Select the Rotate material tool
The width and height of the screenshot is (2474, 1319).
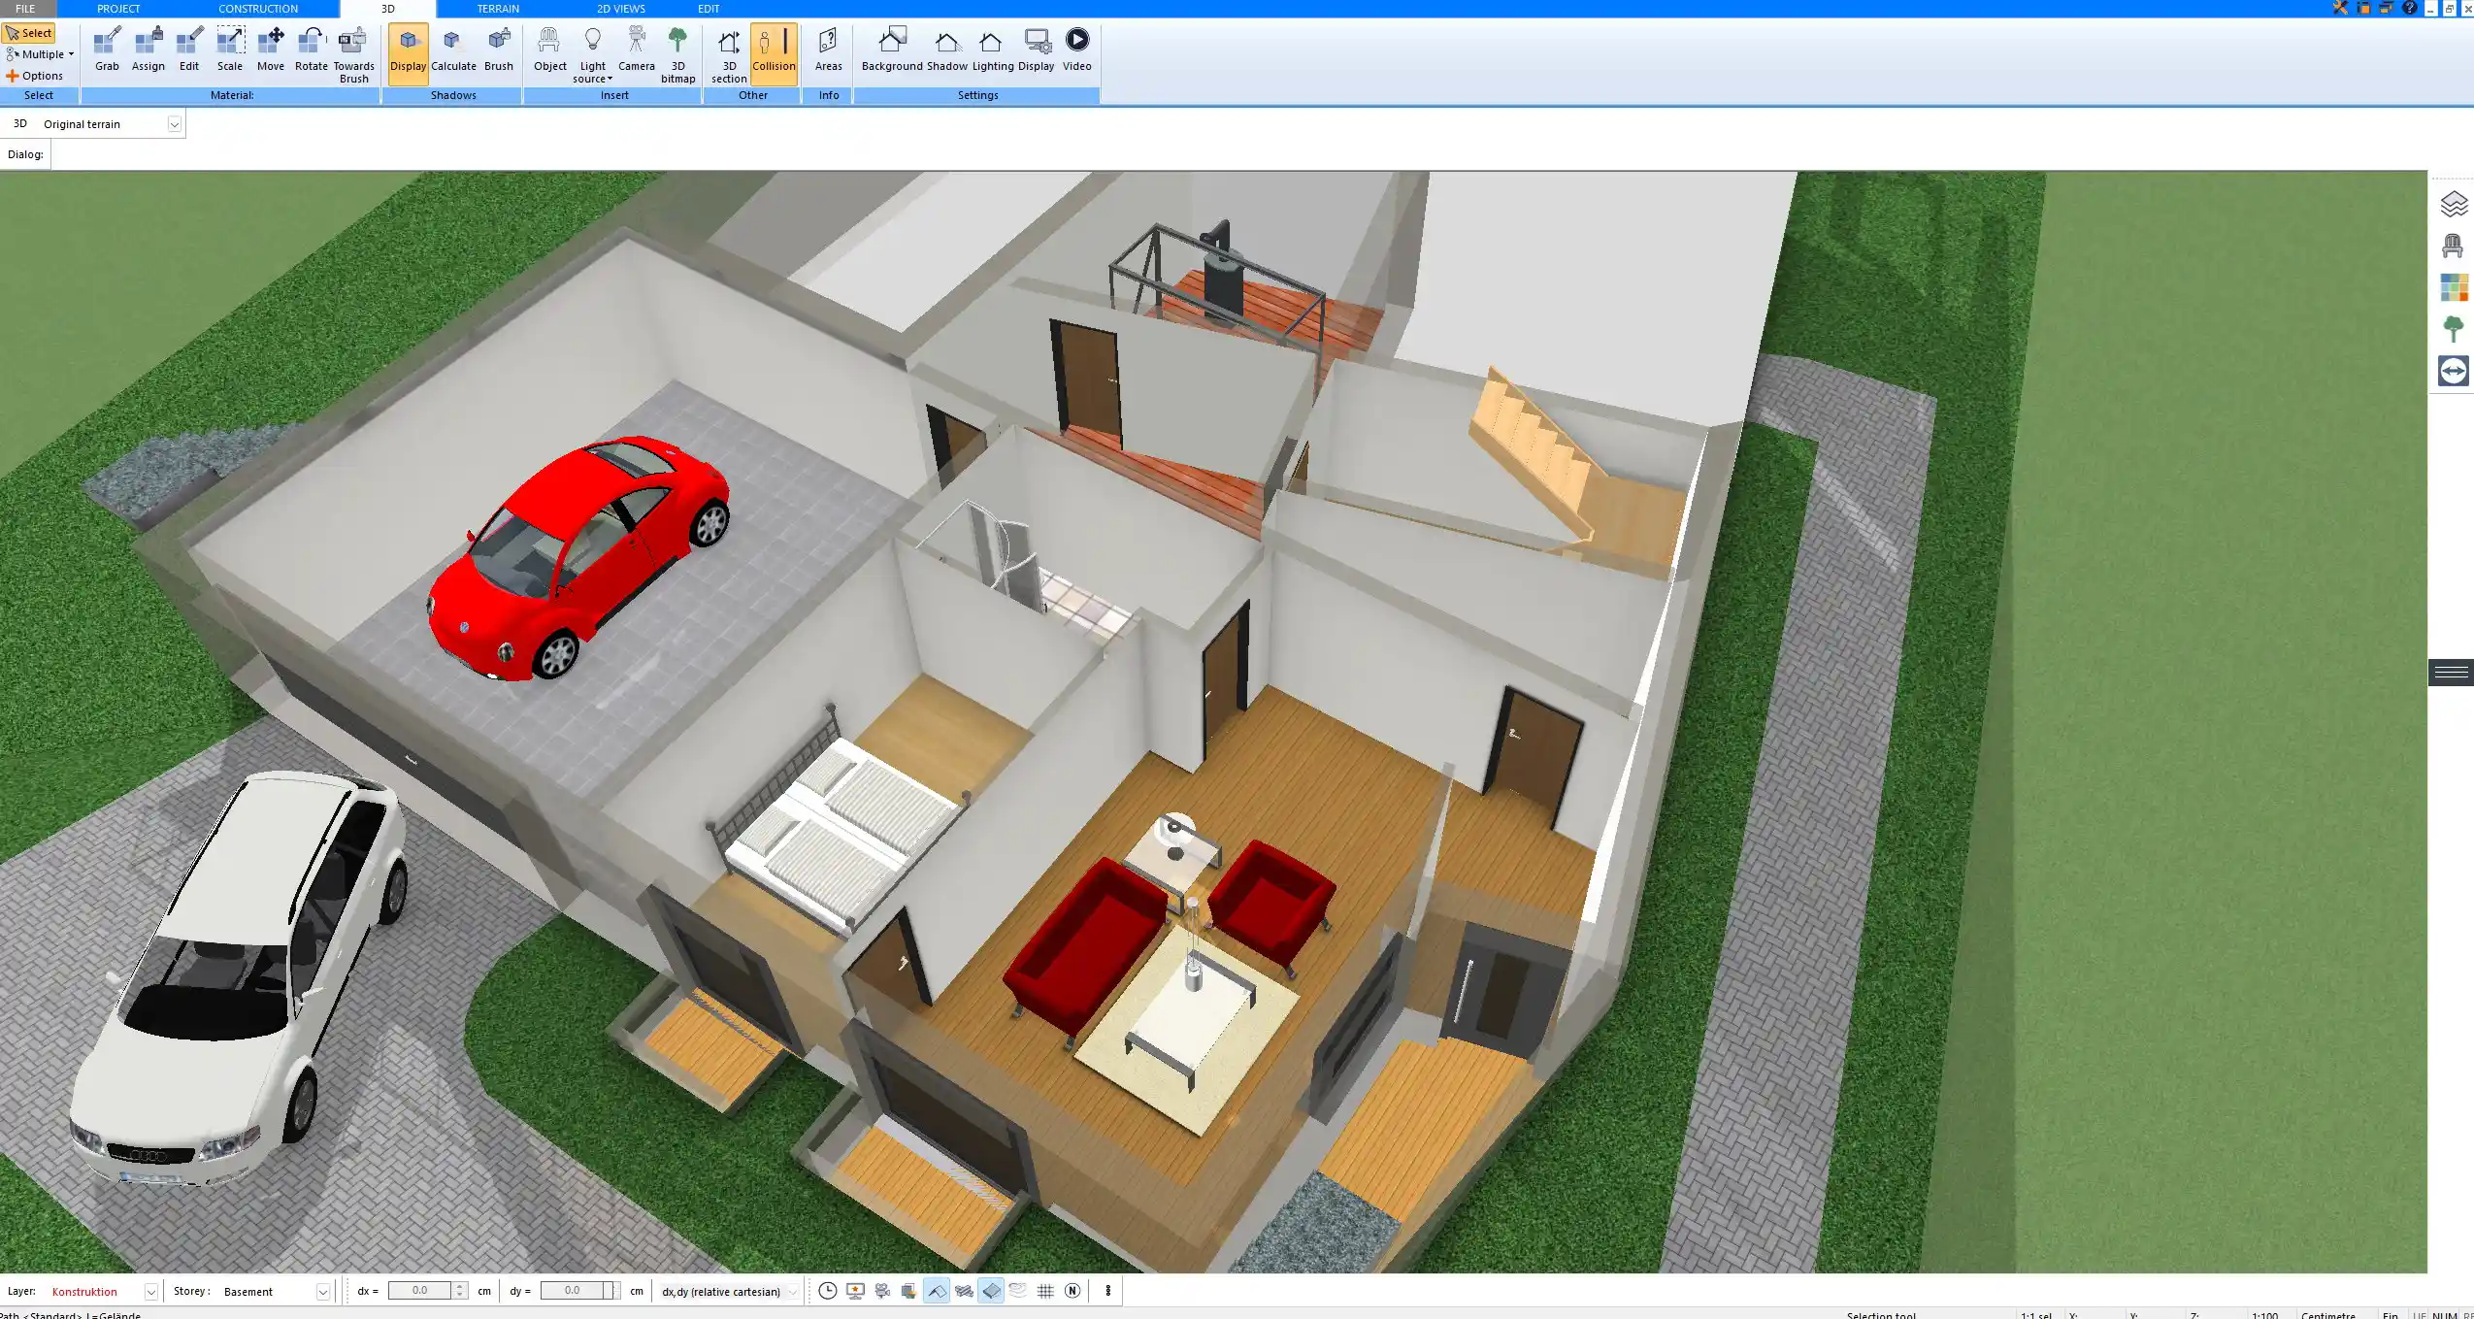[x=310, y=49]
